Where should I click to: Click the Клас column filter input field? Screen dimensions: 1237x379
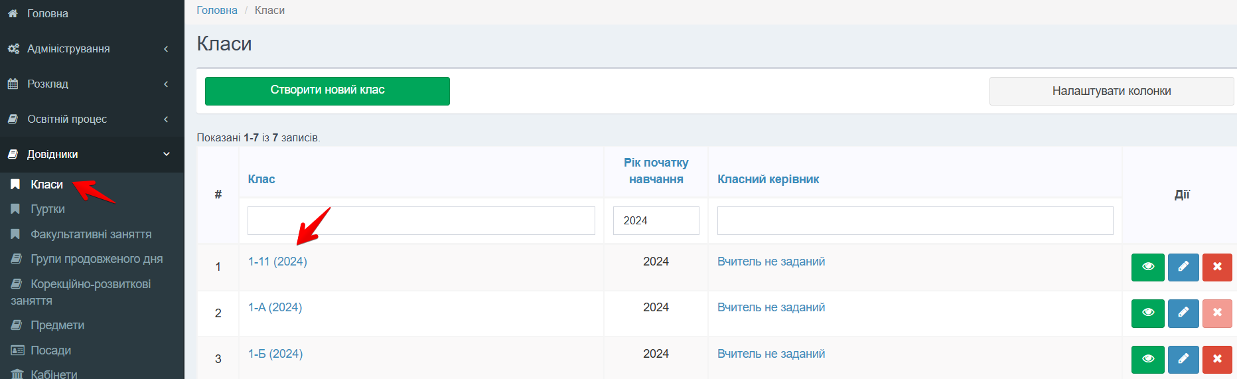tap(421, 220)
